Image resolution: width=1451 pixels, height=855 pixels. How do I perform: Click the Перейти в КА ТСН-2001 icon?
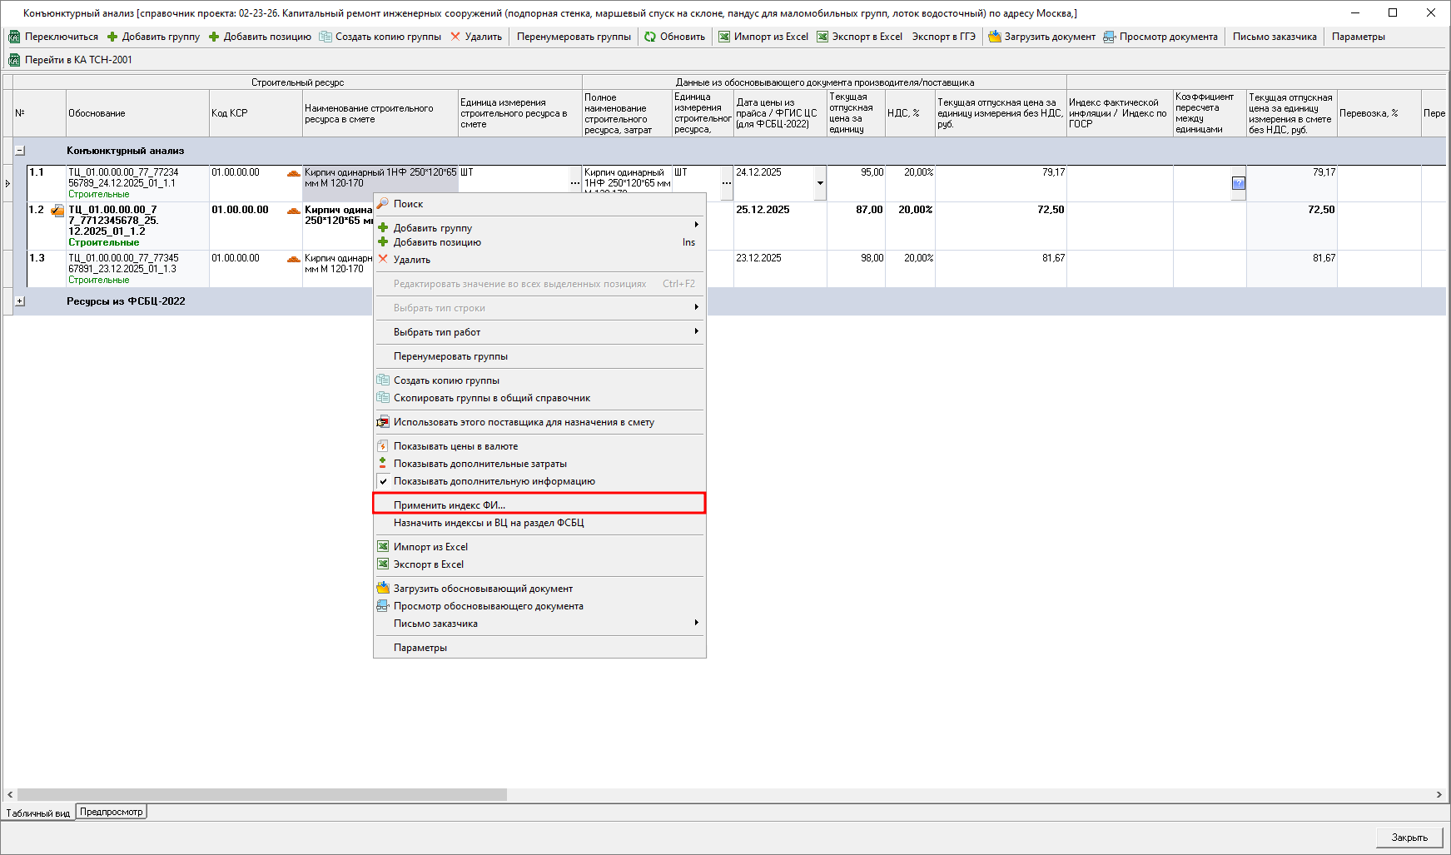(x=14, y=60)
